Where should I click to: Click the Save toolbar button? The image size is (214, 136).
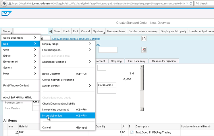[57, 31]
